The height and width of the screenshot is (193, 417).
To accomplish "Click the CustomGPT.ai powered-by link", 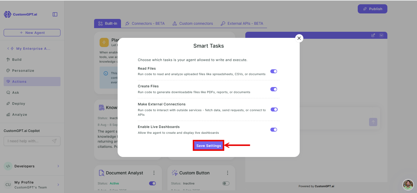I will point(324,186).
